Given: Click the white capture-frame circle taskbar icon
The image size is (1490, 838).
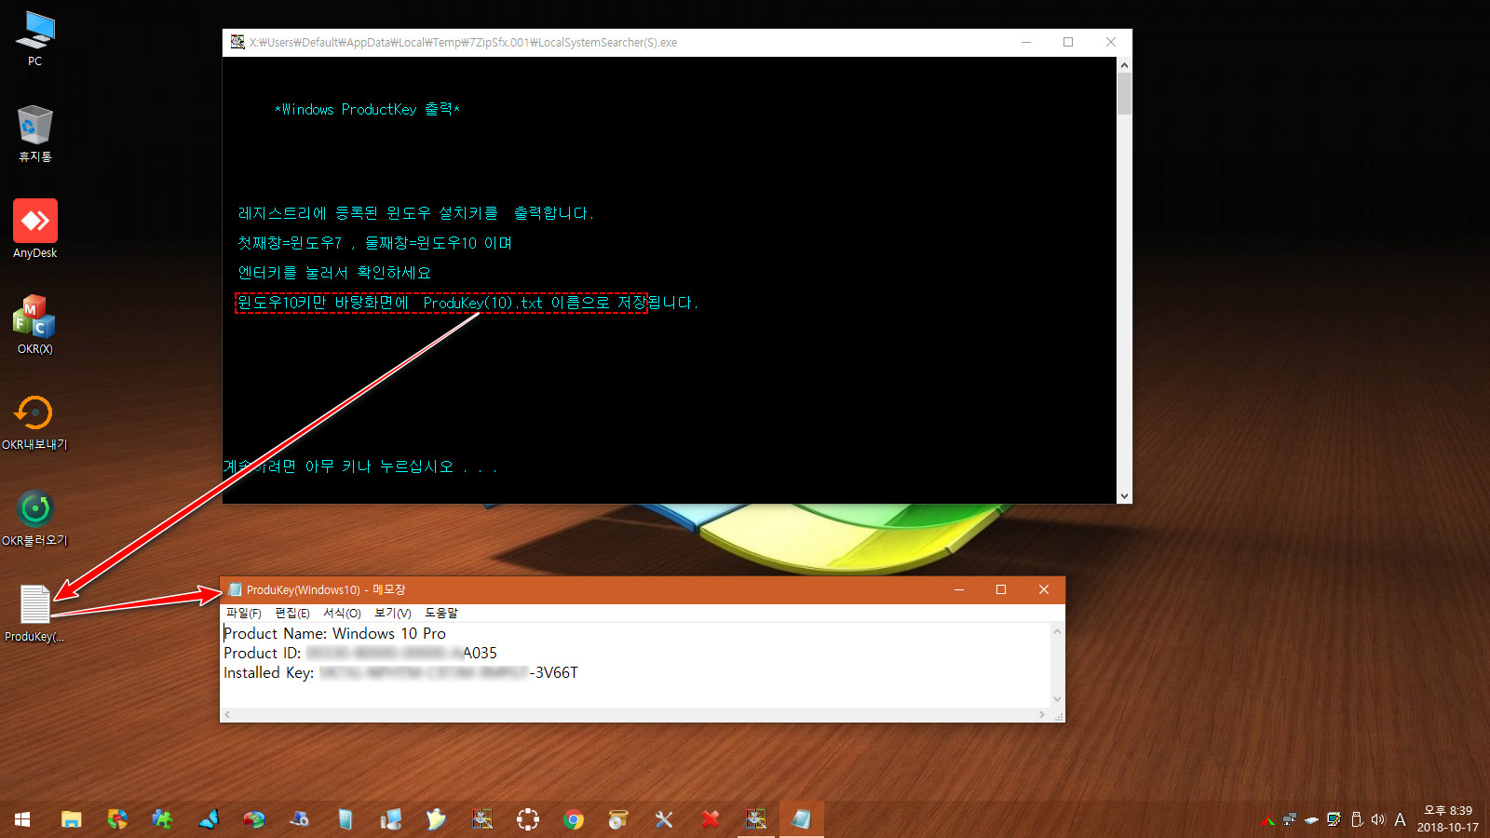Looking at the screenshot, I should tap(527, 819).
